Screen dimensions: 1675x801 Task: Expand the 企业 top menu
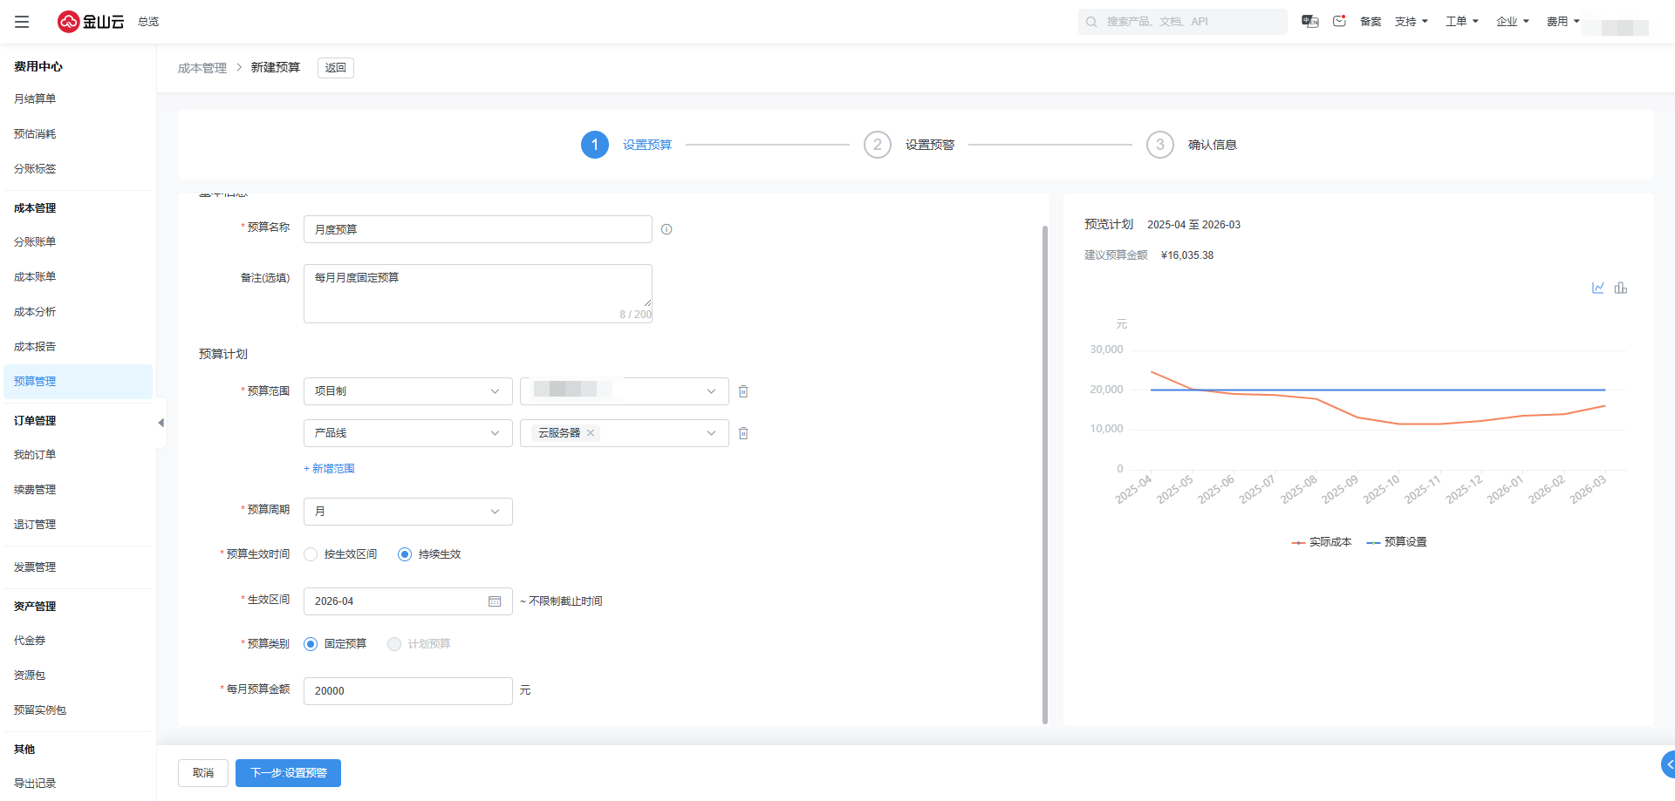[x=1513, y=22]
